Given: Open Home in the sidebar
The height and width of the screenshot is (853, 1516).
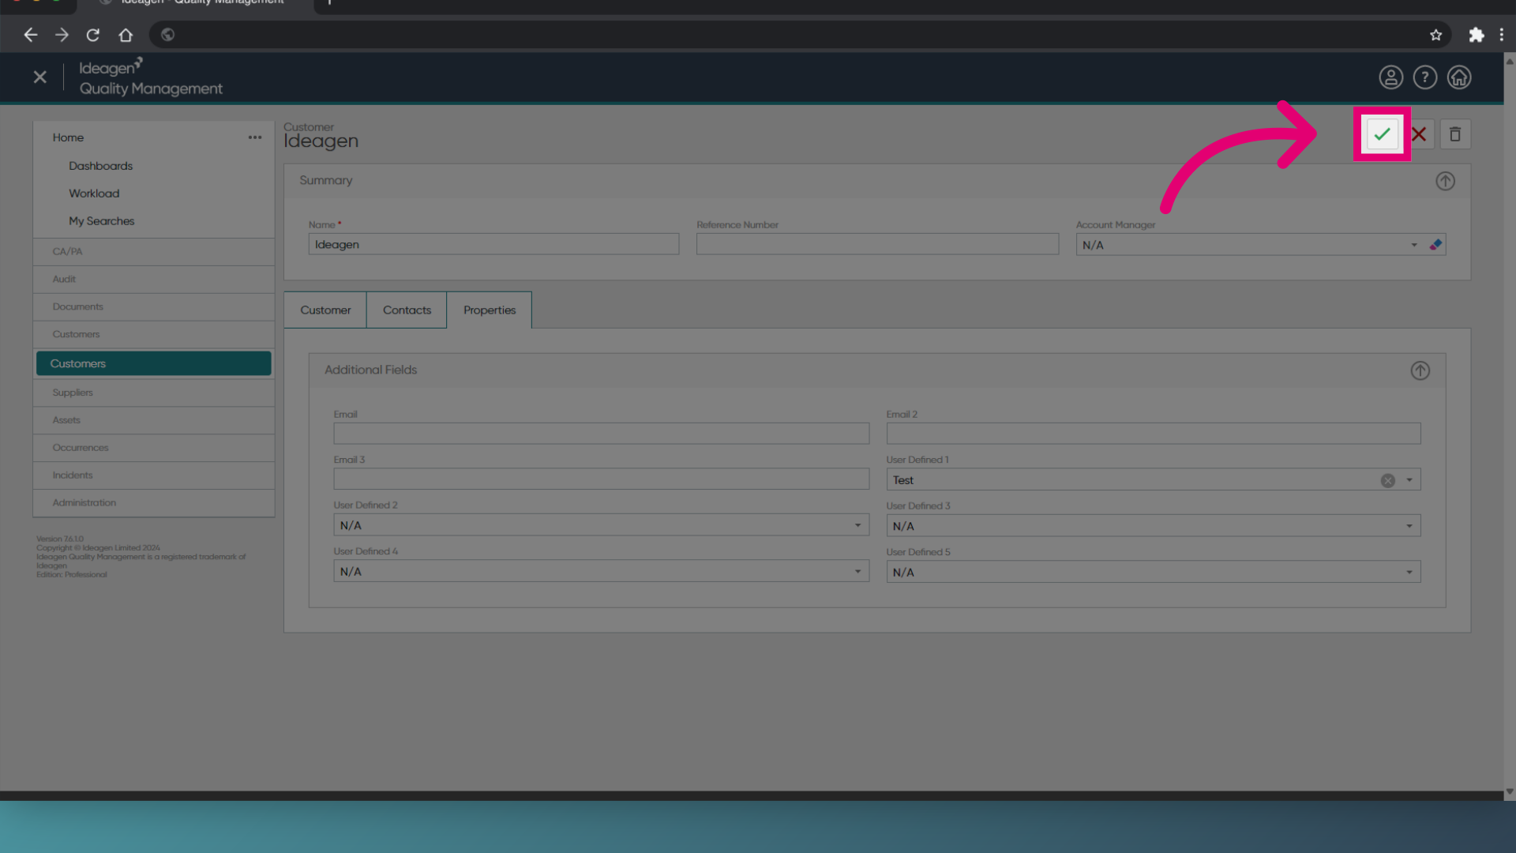Looking at the screenshot, I should (68, 137).
